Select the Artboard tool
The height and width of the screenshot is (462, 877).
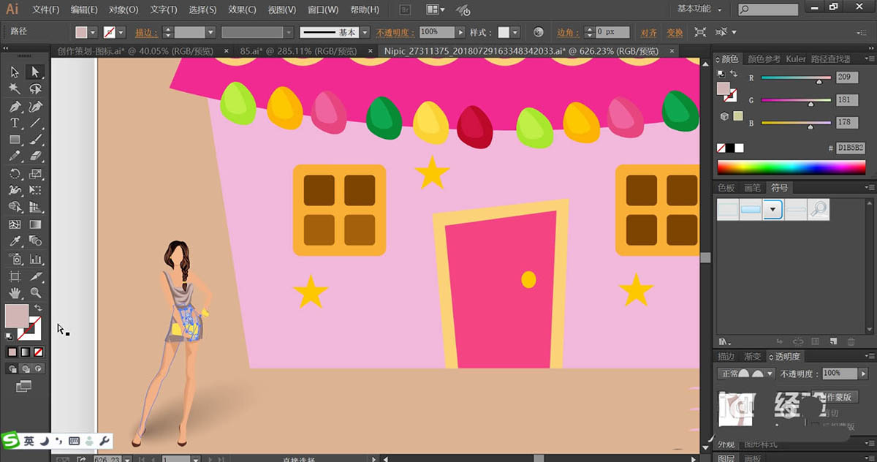15,276
